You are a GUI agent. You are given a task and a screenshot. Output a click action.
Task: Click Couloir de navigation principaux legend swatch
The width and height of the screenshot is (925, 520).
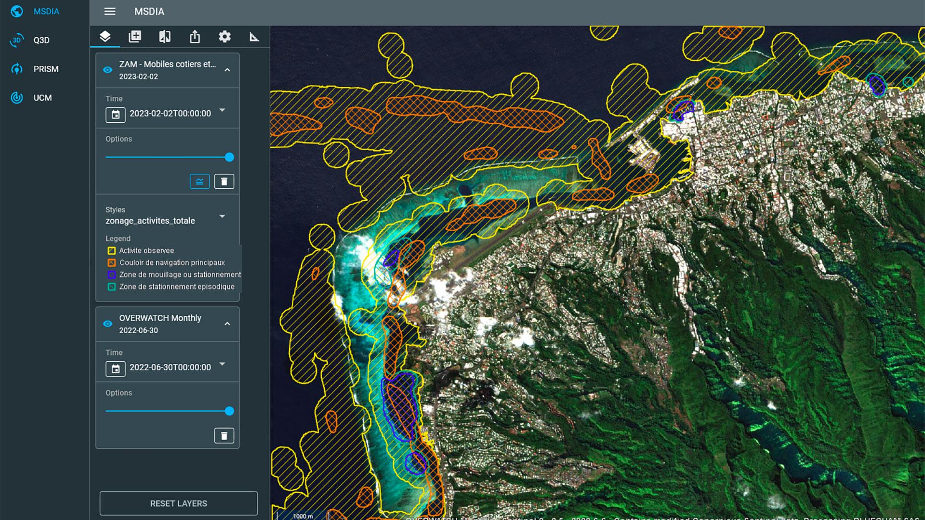pos(111,262)
